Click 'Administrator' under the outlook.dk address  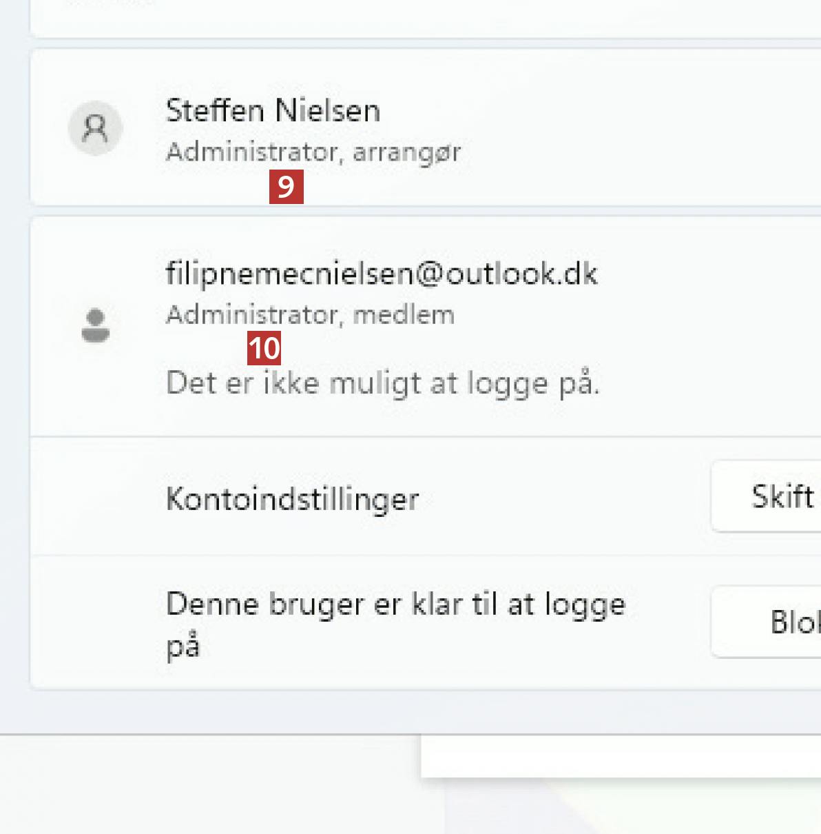(x=251, y=315)
